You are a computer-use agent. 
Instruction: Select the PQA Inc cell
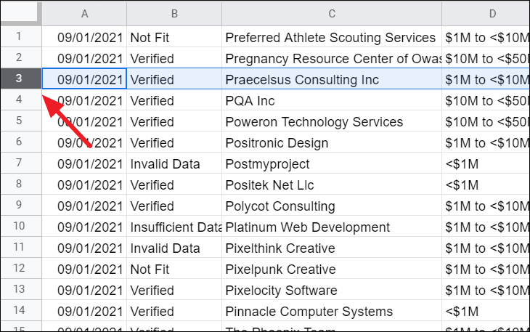point(331,101)
